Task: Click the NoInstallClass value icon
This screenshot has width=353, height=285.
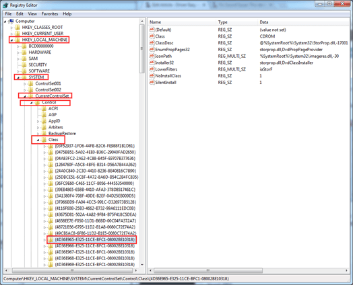Action: [x=152, y=76]
